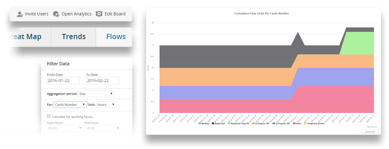Click the Filter Data panel heading
The image size is (389, 149).
(x=58, y=64)
